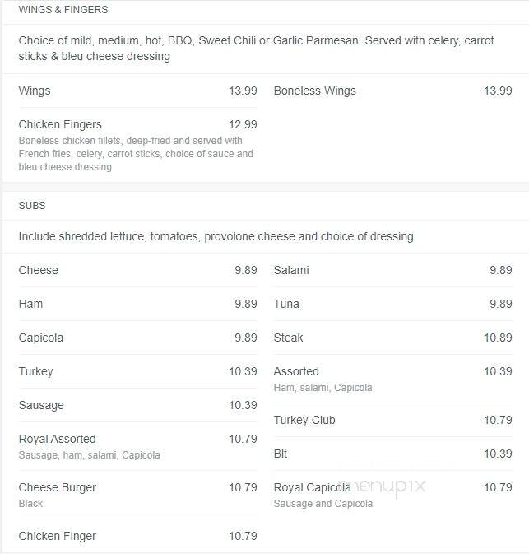Select the Tuna sub
The height and width of the screenshot is (554, 529).
[x=392, y=304]
